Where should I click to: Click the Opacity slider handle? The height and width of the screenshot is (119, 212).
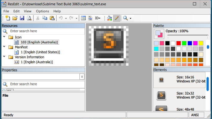pyautogui.click(x=207, y=35)
